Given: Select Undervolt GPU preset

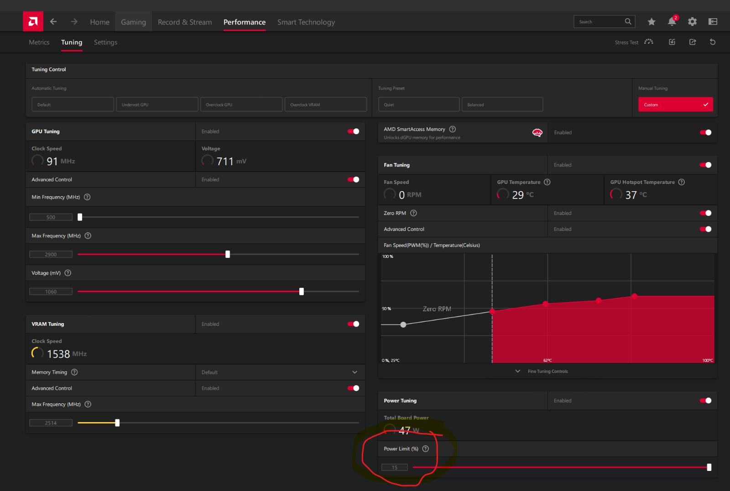Looking at the screenshot, I should (157, 104).
